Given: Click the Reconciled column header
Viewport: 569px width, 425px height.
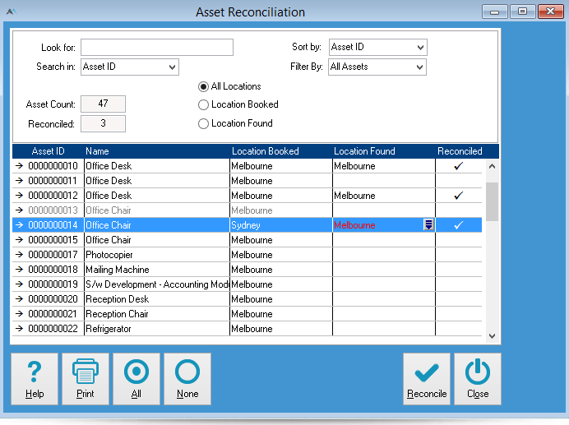Looking at the screenshot, I should click(460, 151).
